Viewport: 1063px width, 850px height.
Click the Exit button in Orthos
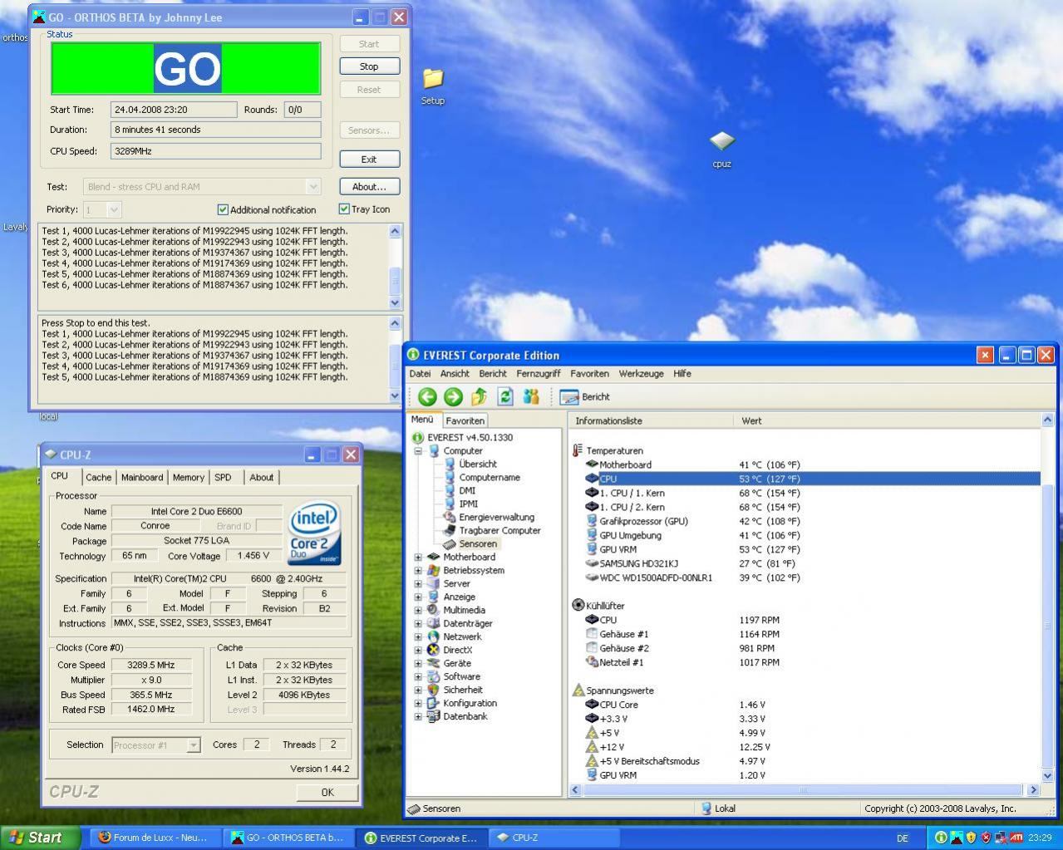pyautogui.click(x=369, y=159)
